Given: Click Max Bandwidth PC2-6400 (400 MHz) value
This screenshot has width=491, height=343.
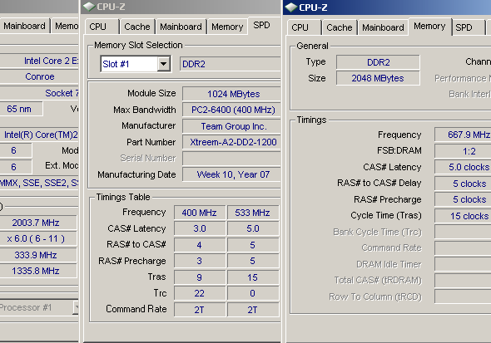Looking at the screenshot, I should tap(231, 110).
